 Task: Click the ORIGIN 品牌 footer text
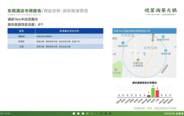point(174,113)
